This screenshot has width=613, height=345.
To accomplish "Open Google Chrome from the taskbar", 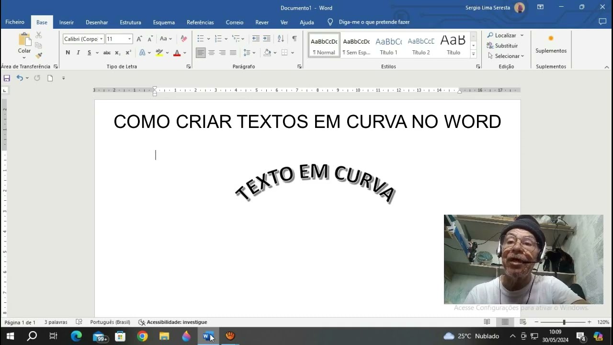I will click(x=142, y=336).
